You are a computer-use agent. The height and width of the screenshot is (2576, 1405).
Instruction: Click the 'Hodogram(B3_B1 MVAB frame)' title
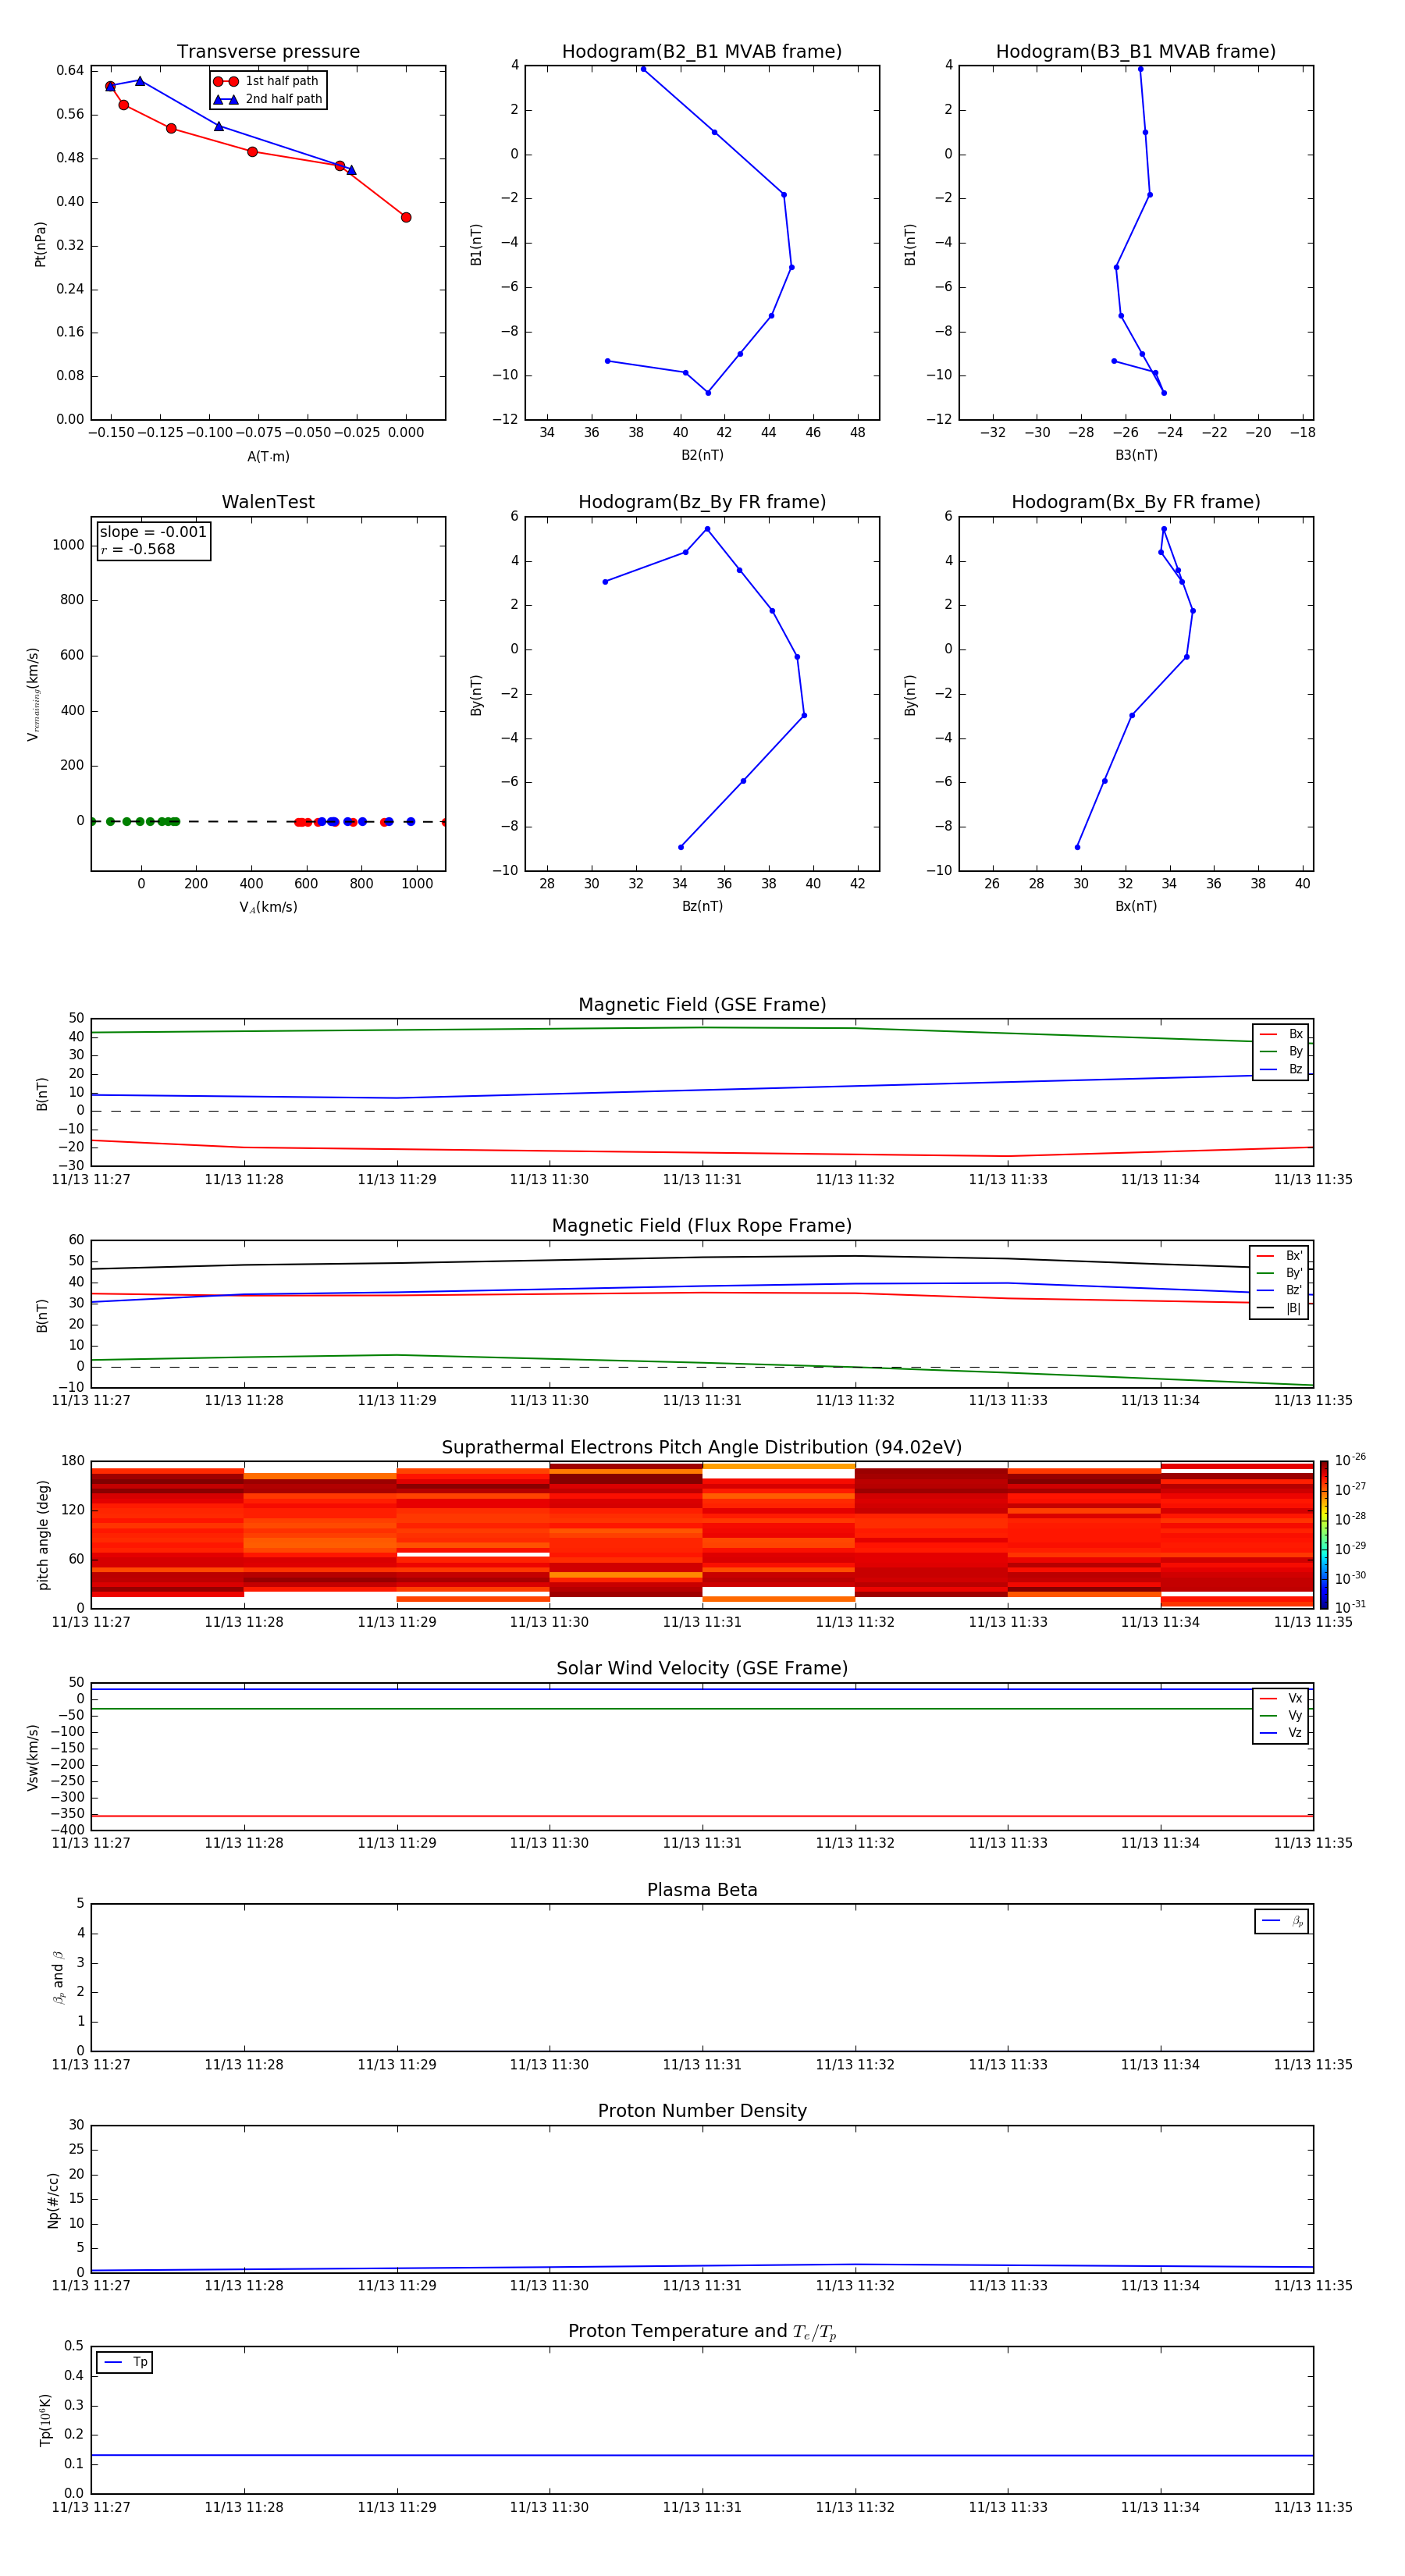pos(1136,52)
